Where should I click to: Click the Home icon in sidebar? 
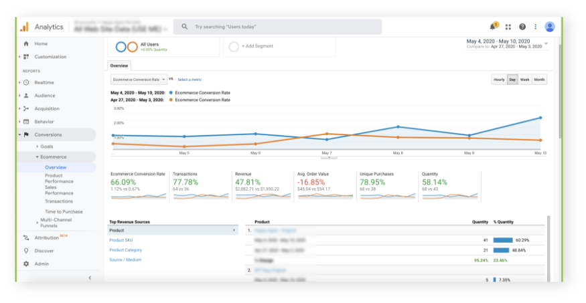(26, 43)
